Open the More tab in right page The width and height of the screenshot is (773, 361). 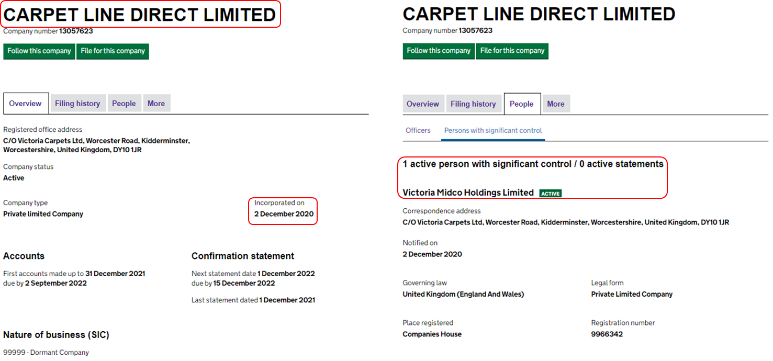(556, 104)
